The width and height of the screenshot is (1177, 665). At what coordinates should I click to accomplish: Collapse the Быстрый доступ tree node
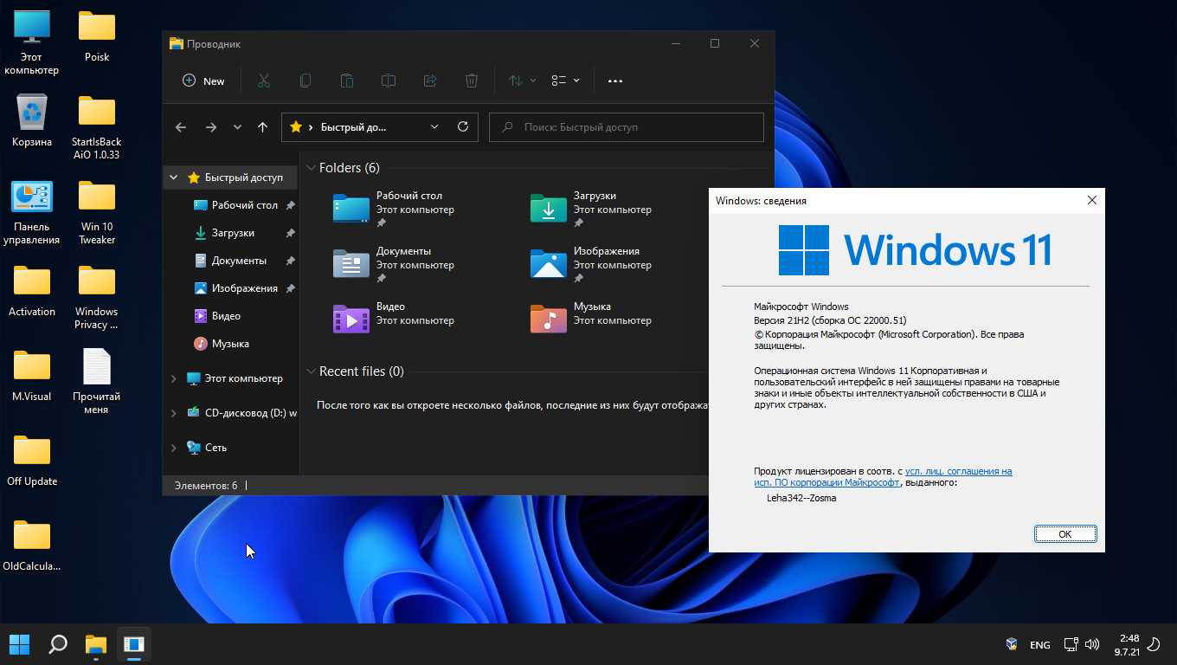[x=173, y=178]
